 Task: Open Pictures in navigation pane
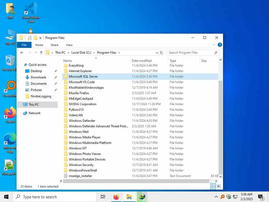36,90
